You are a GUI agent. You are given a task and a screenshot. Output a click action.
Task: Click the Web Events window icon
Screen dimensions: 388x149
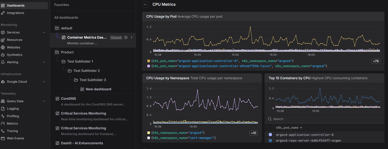[3, 138]
